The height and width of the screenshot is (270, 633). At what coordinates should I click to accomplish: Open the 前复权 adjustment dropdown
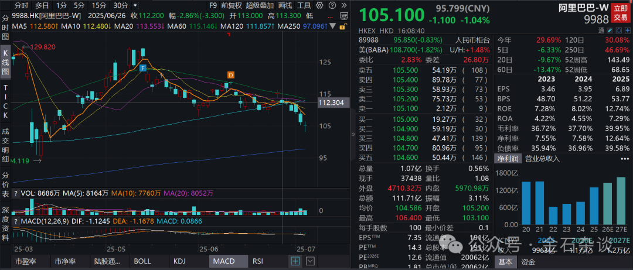coord(232,5)
